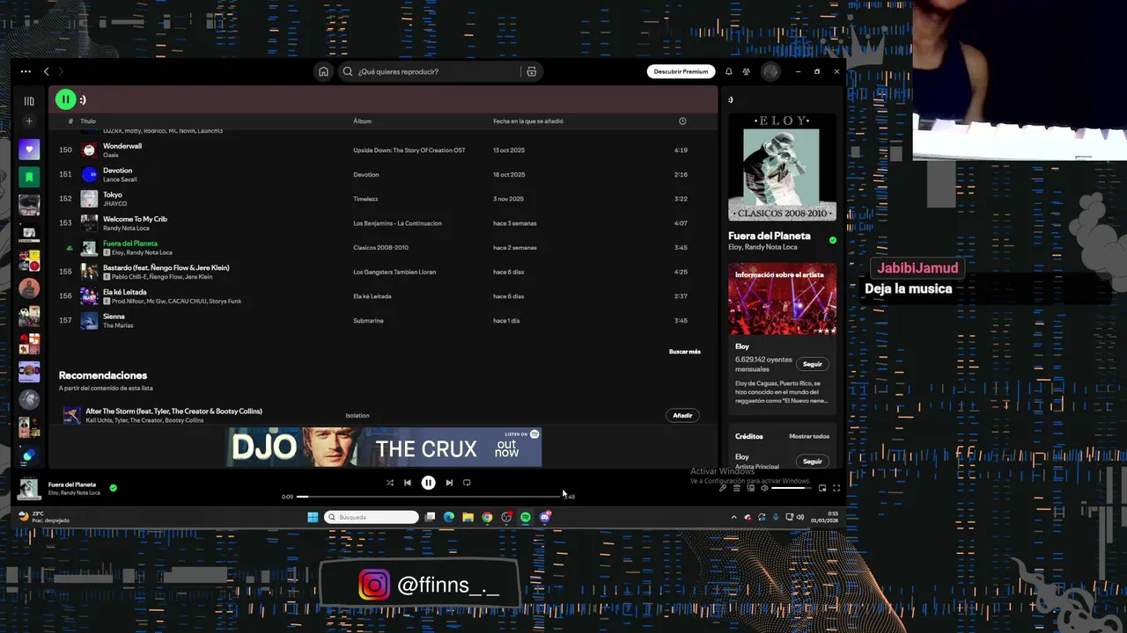Sort by Álbum column header
The height and width of the screenshot is (633, 1127).
click(x=363, y=121)
